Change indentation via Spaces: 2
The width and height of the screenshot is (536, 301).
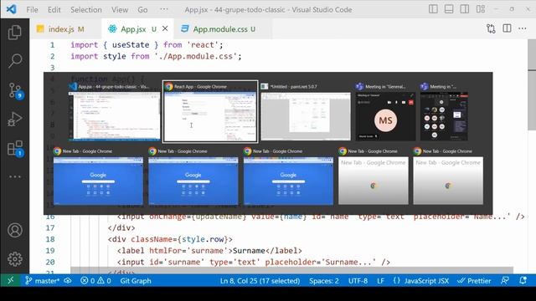click(x=324, y=281)
